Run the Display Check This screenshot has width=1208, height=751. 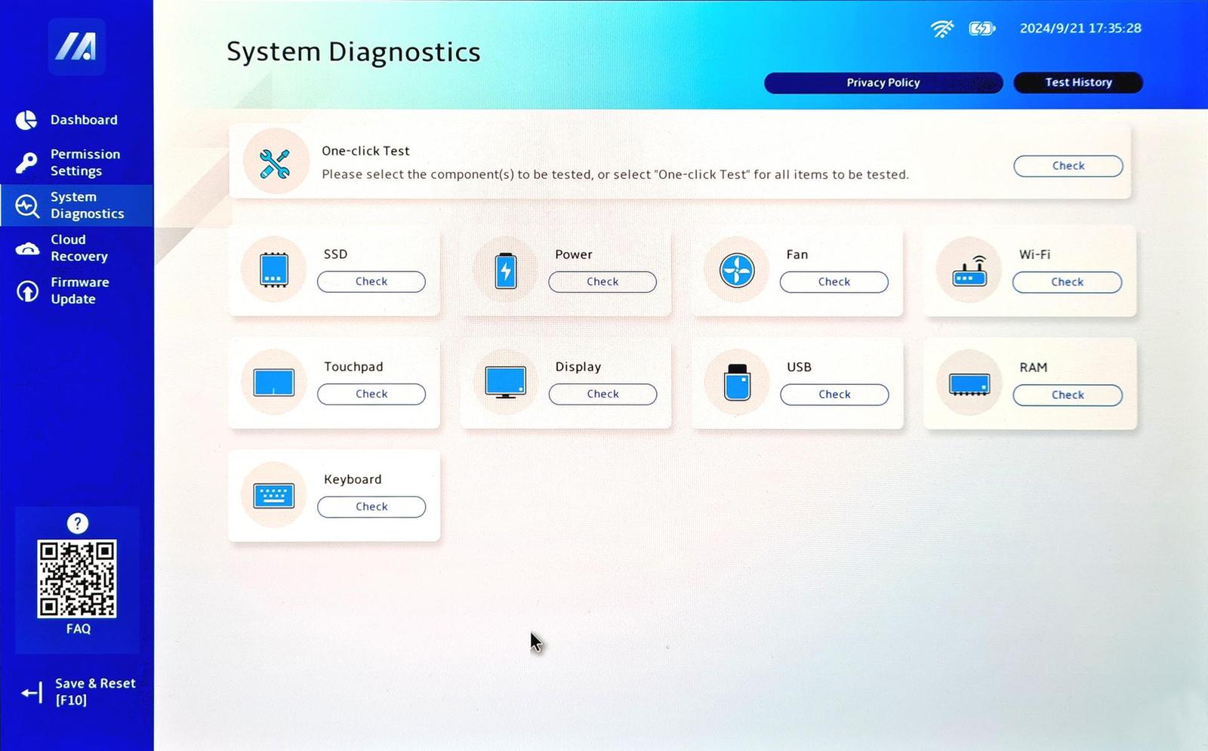click(x=602, y=394)
